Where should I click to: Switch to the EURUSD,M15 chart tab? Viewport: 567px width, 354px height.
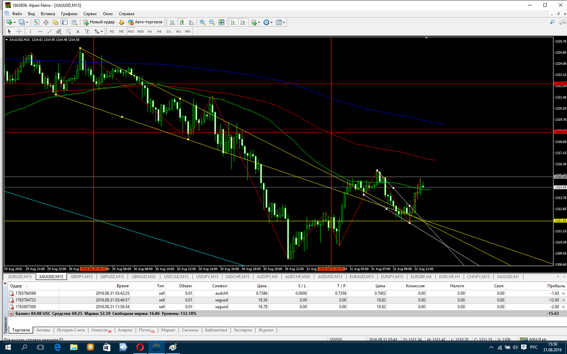pyautogui.click(x=20, y=277)
